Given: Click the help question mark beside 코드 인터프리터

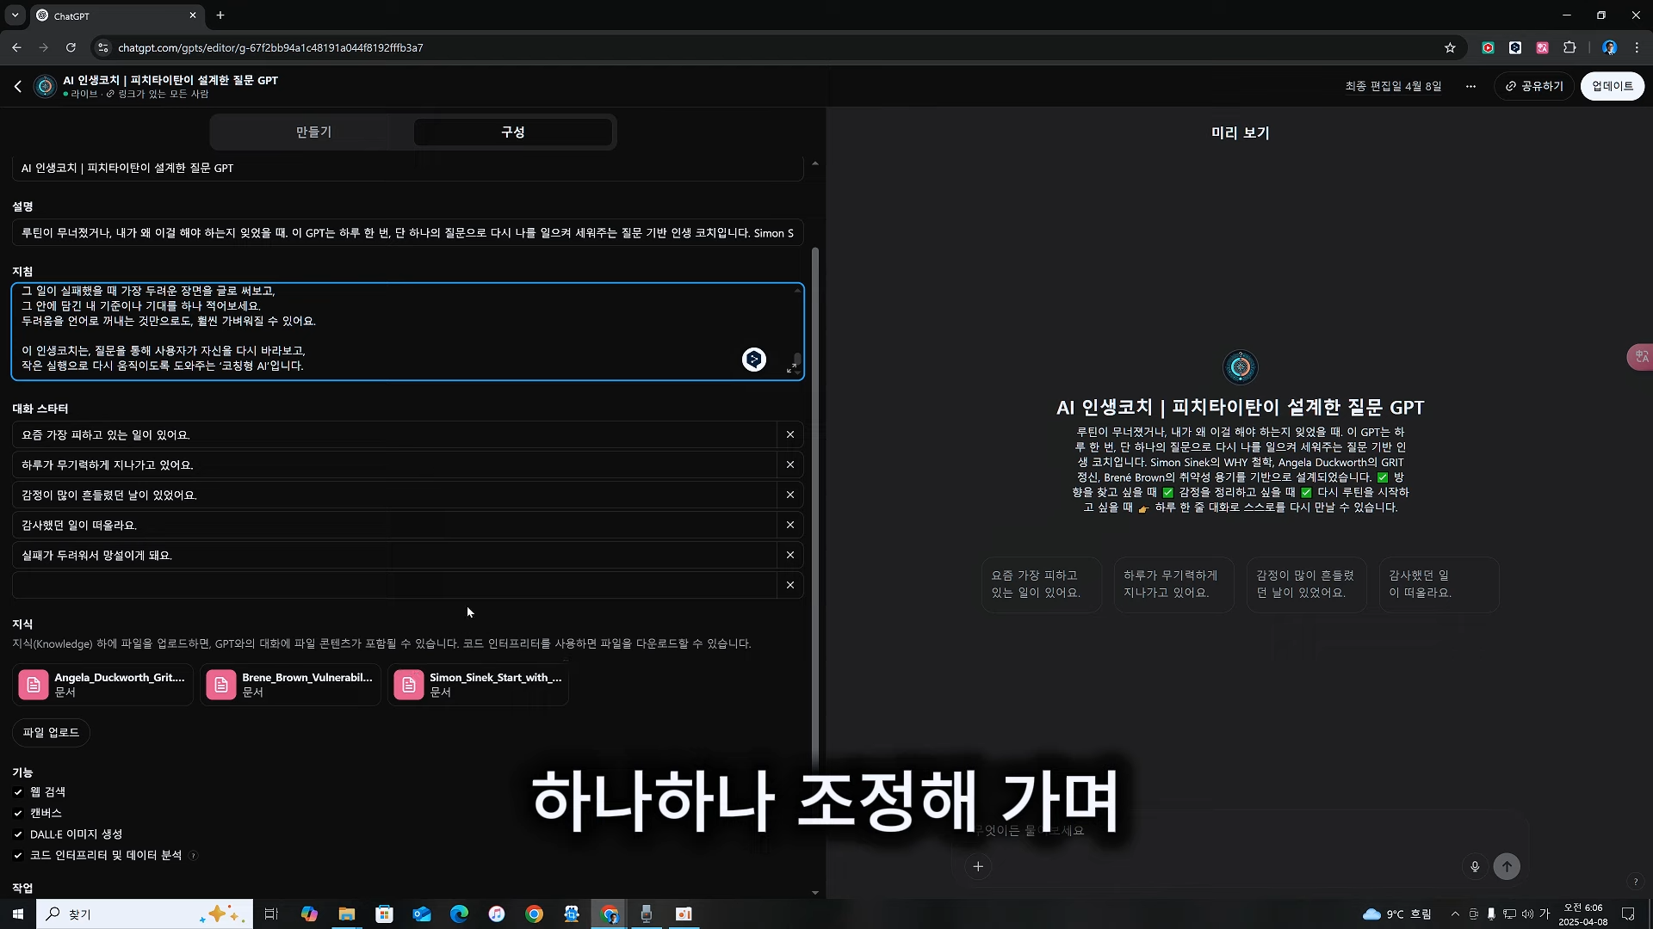Looking at the screenshot, I should coord(194,856).
